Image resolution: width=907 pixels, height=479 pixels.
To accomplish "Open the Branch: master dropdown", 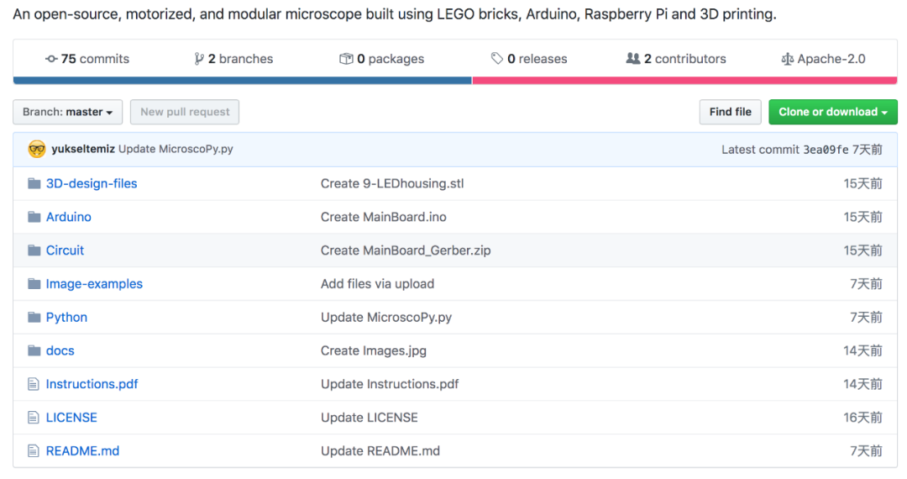I will tap(67, 112).
